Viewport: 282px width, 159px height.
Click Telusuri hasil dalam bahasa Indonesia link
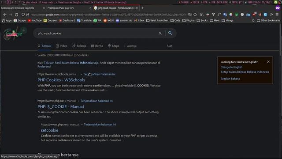tap(71, 63)
